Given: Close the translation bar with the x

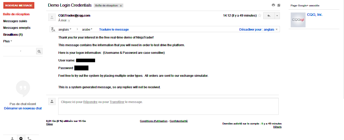Looking at the screenshot, I should (x=277, y=30).
